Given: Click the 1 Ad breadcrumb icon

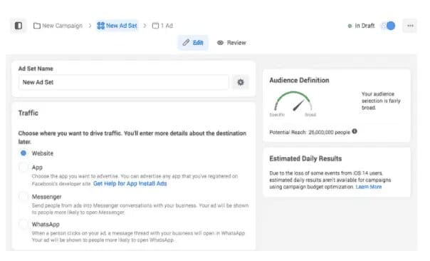Looking at the screenshot, I should pos(155,26).
